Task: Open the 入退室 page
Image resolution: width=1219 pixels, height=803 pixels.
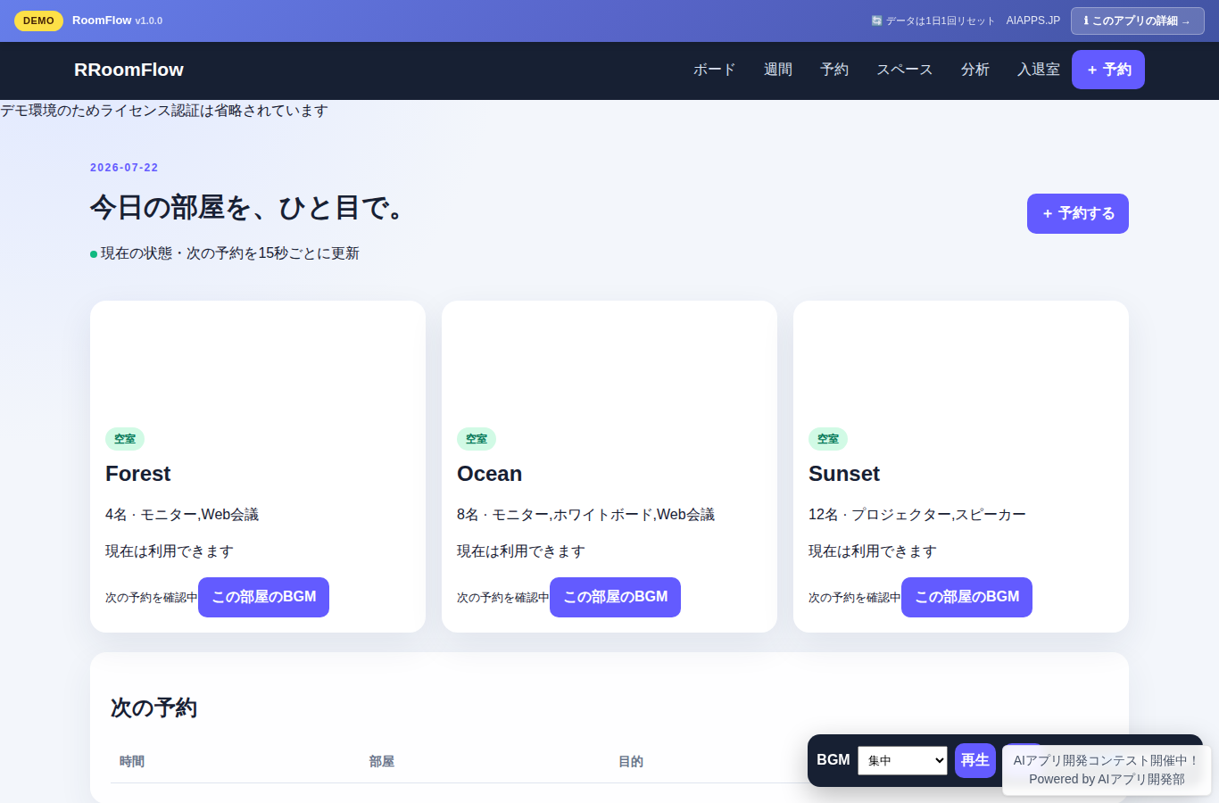Action: 1039,70
